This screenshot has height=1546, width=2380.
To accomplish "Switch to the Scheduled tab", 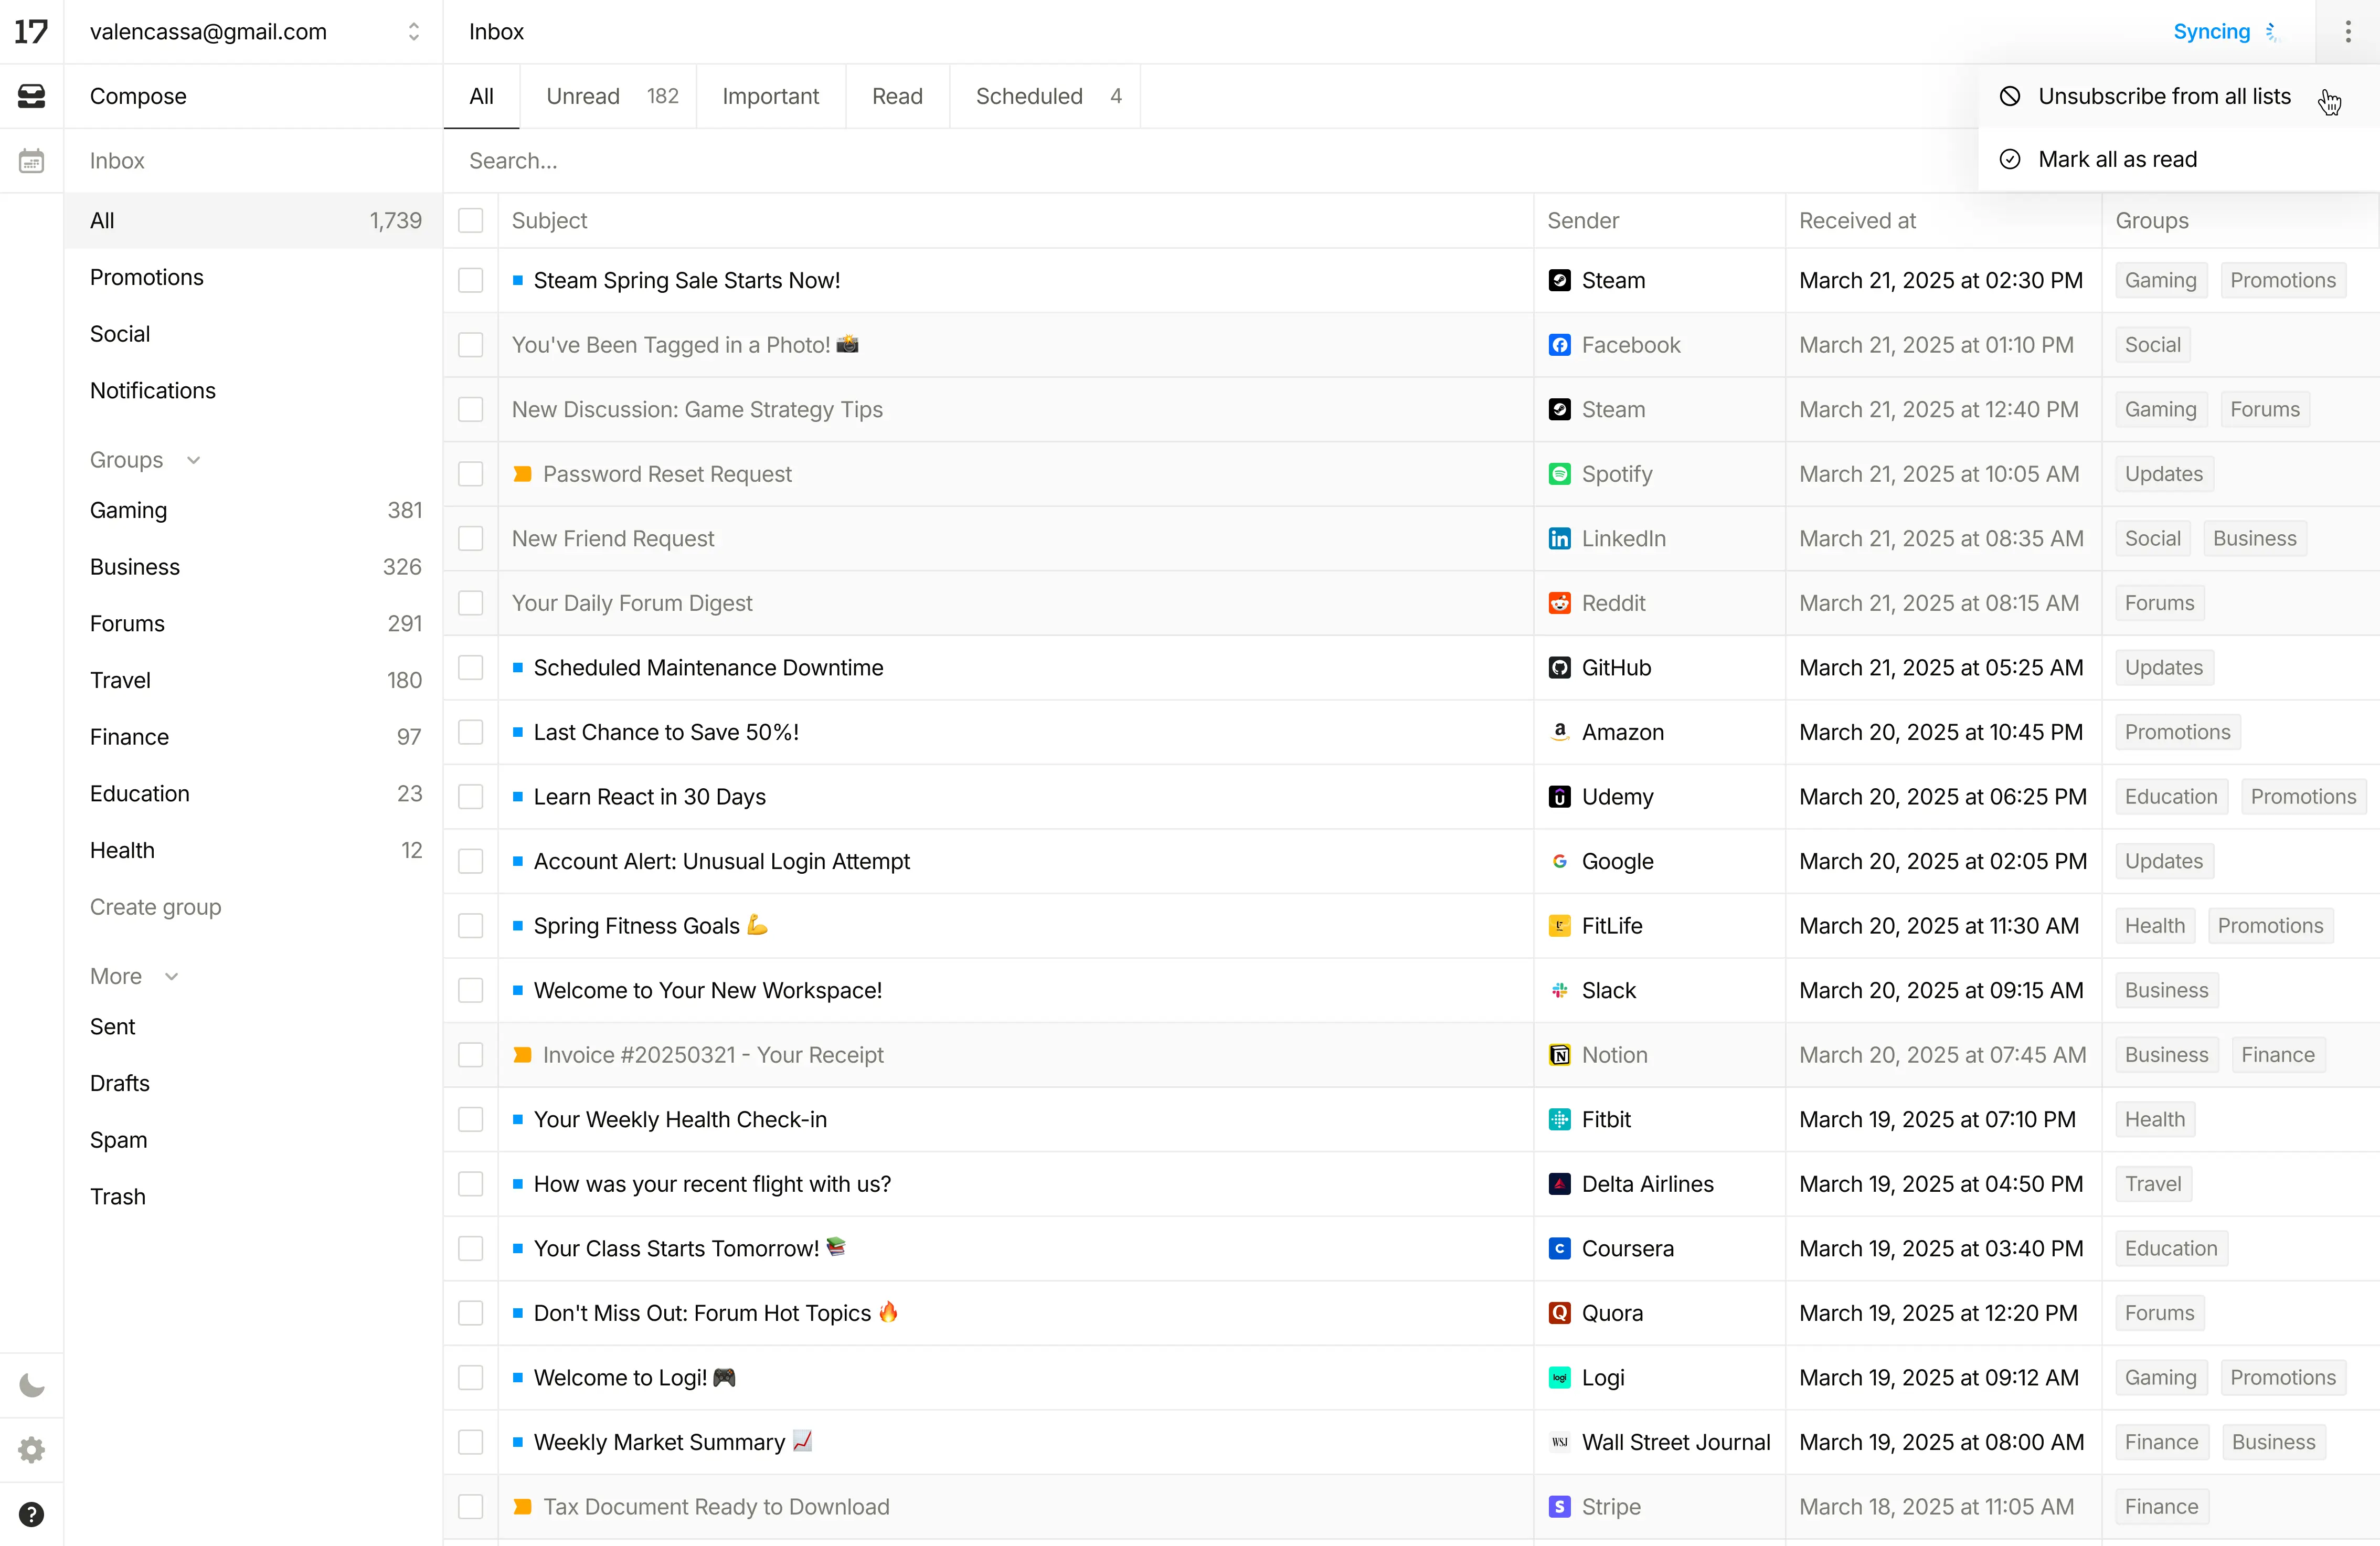I will (x=1045, y=96).
